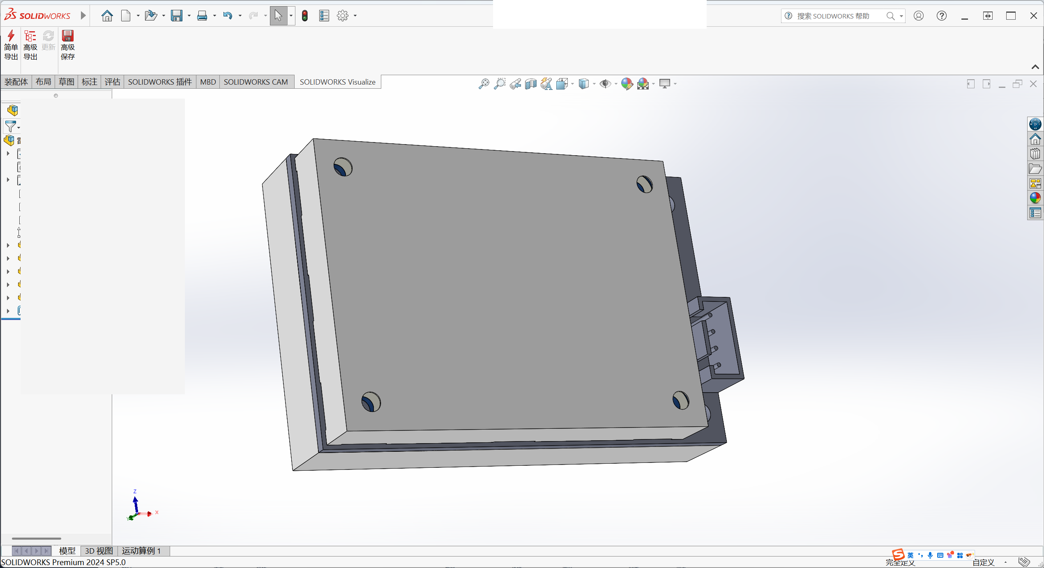
Task: Open Custom Properties tab in task pane
Action: coord(1035,213)
